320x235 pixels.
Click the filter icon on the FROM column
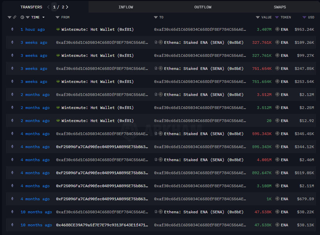pos(58,17)
